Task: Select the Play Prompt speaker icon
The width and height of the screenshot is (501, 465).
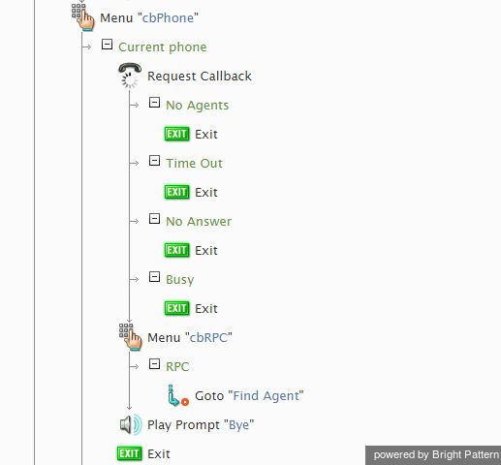Action: (131, 424)
